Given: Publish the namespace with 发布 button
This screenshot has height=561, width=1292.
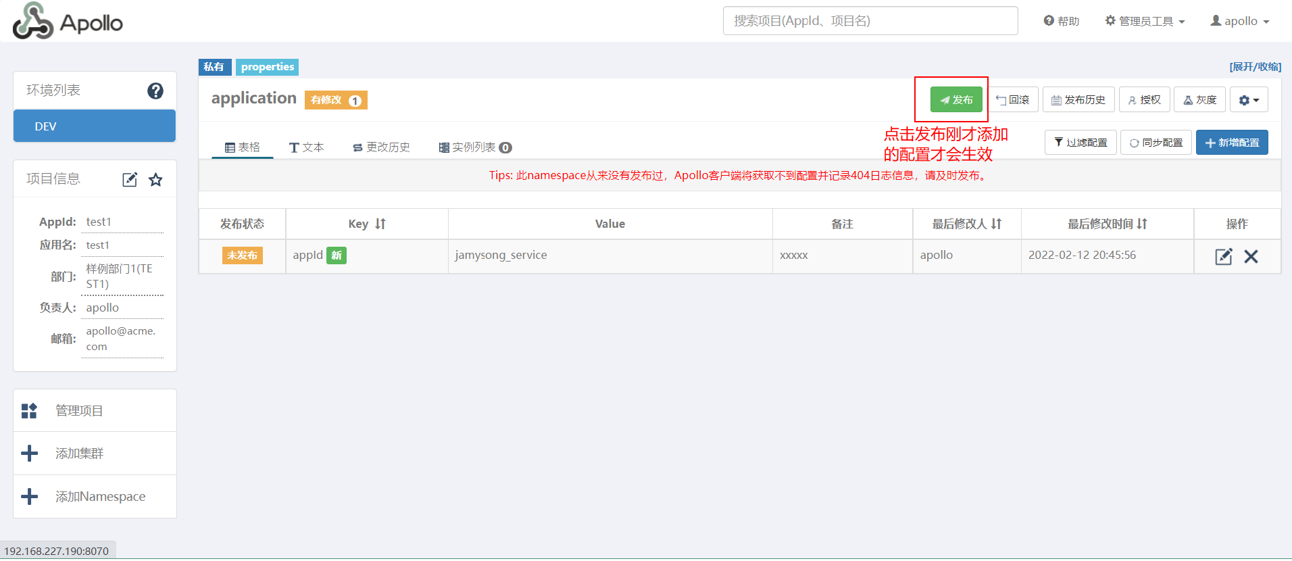Looking at the screenshot, I should (956, 100).
